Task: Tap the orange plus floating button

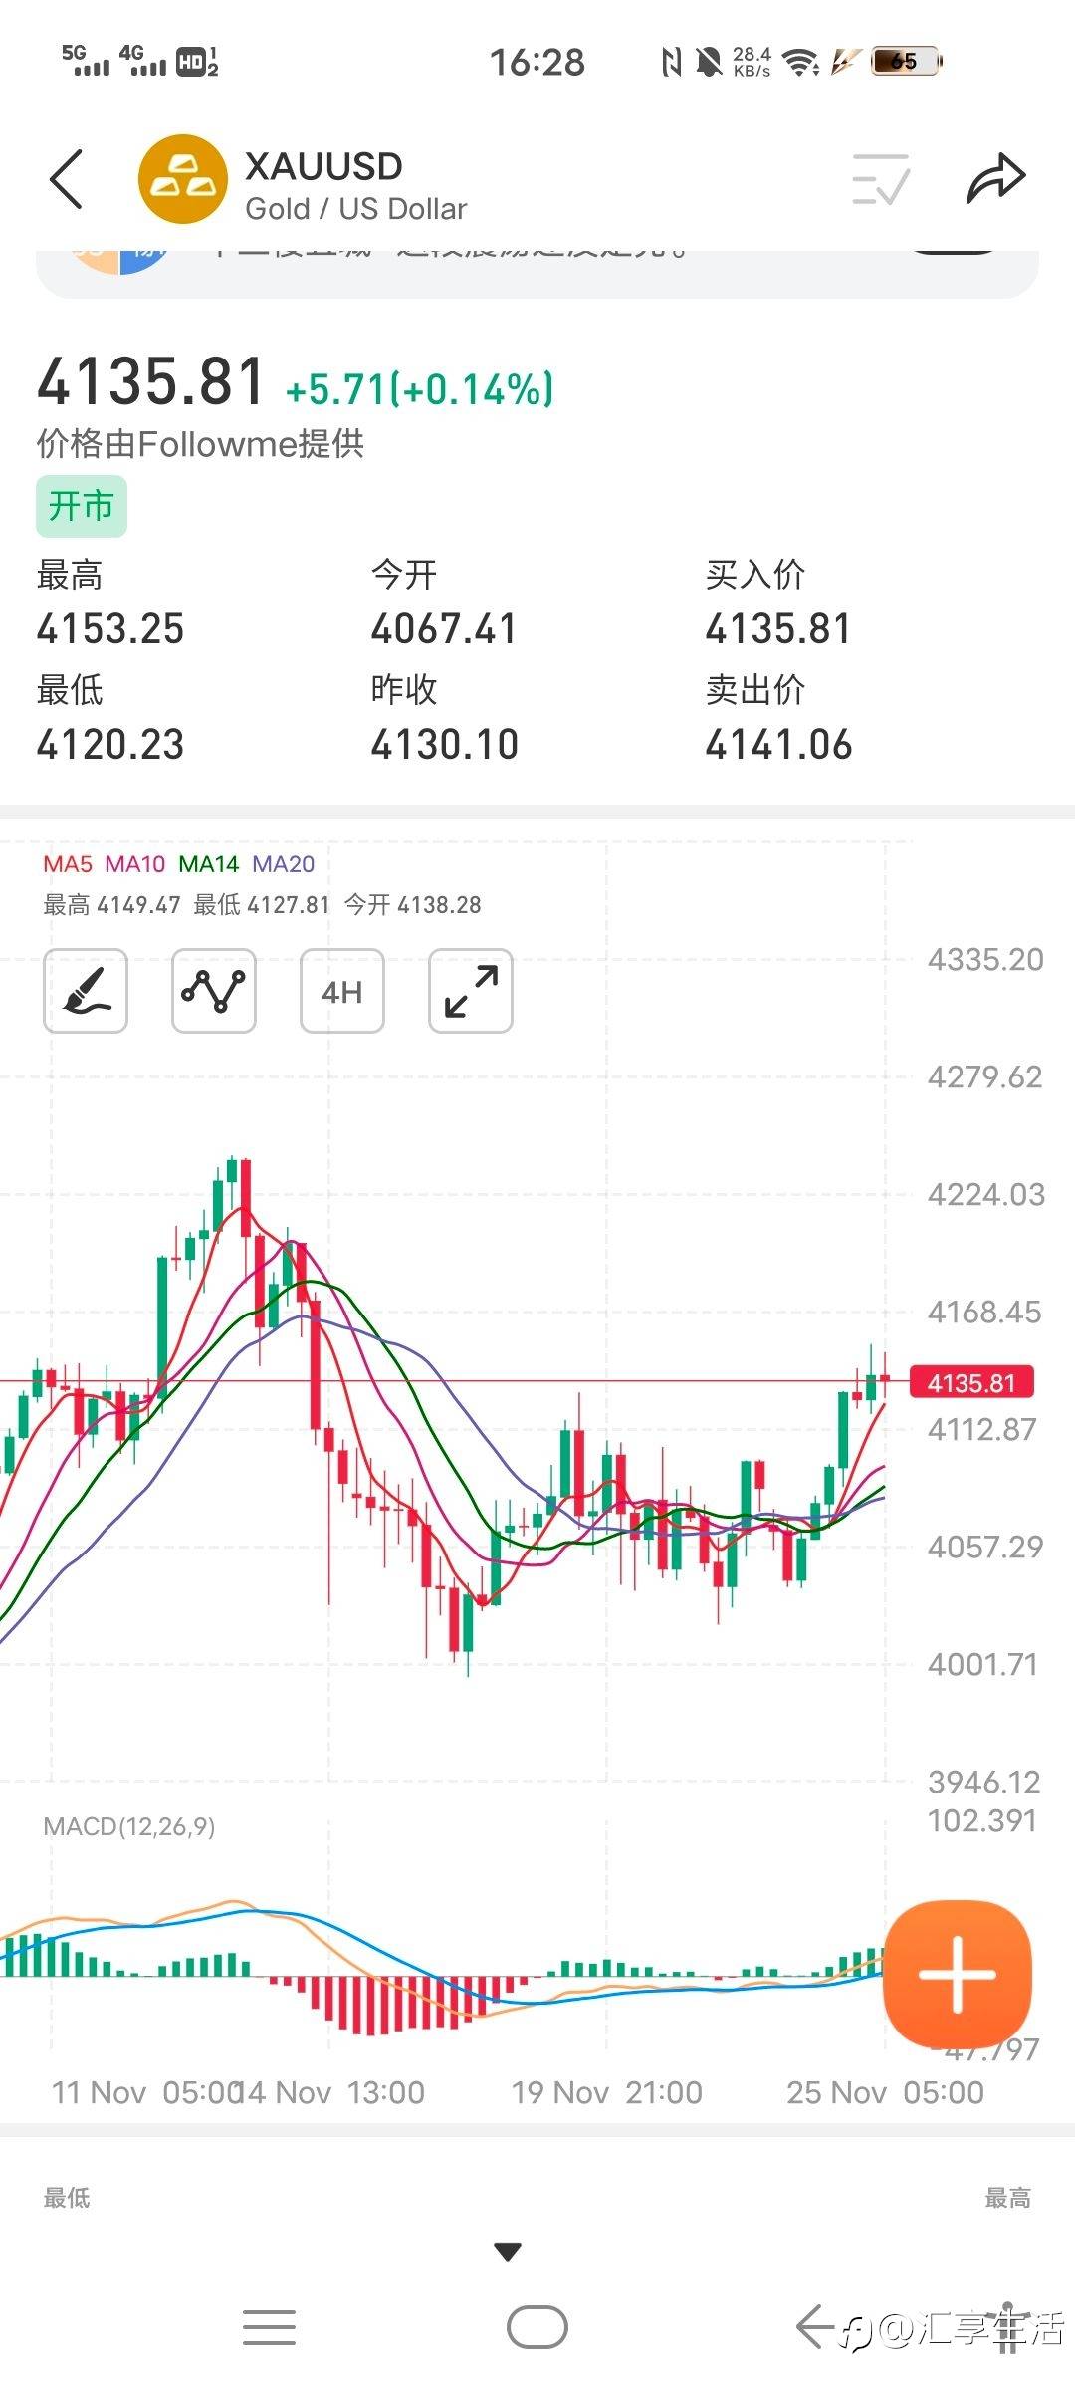Action: tap(958, 1974)
